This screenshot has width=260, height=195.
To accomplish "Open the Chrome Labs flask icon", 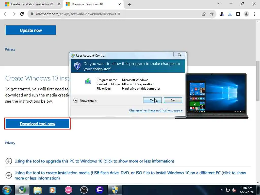I will (222, 14).
